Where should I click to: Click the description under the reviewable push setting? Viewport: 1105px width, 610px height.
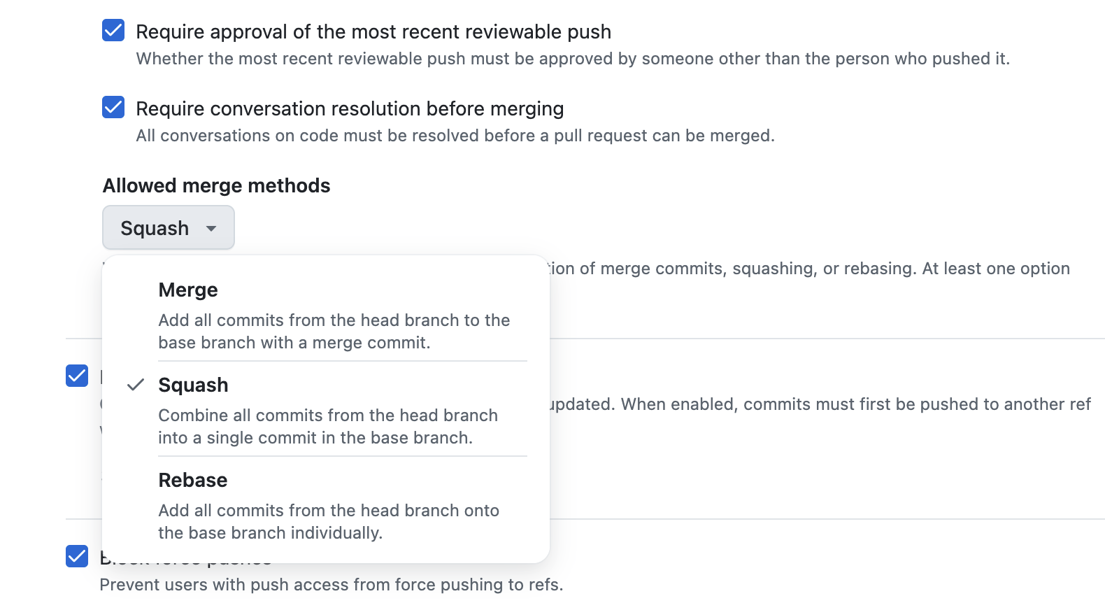[573, 59]
